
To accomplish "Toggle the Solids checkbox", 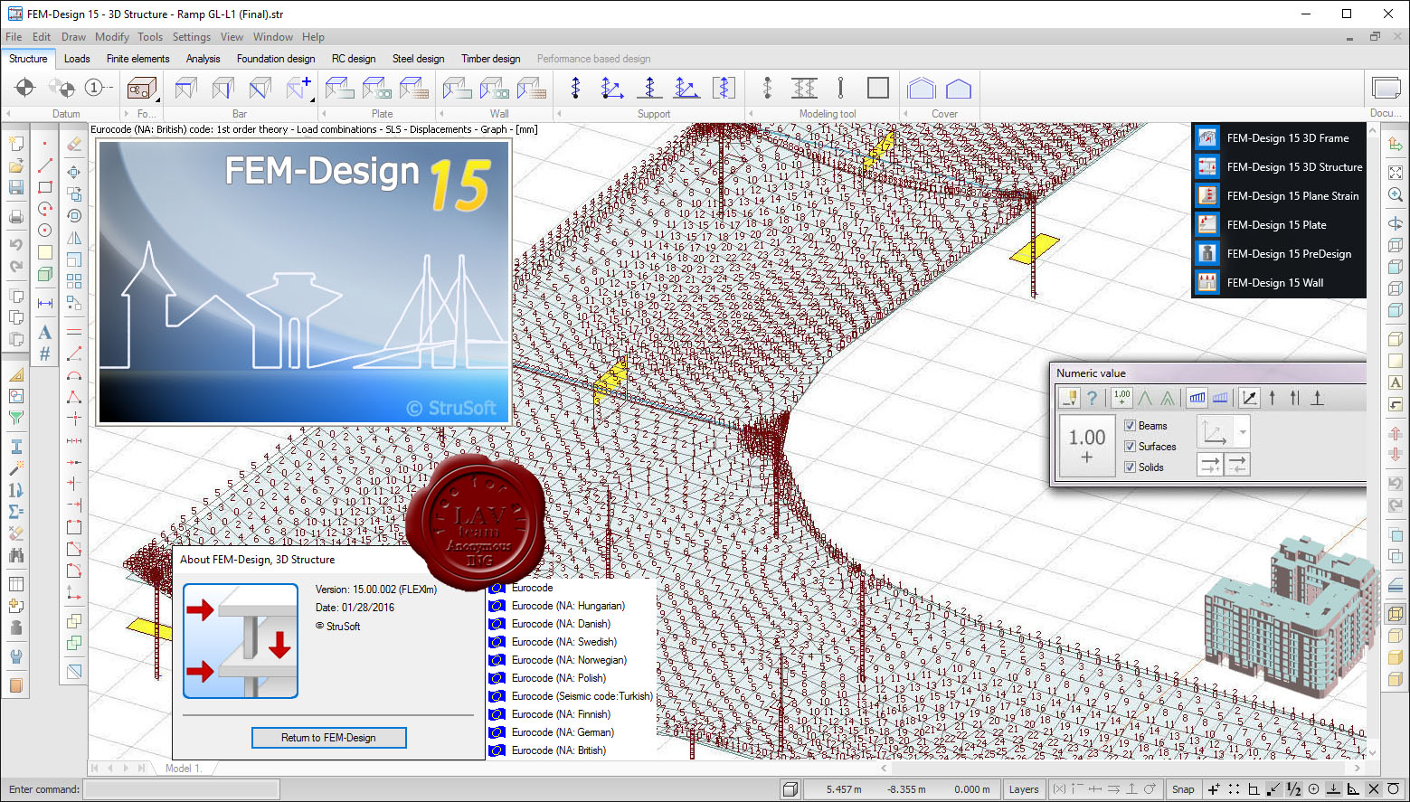I will coord(1130,467).
